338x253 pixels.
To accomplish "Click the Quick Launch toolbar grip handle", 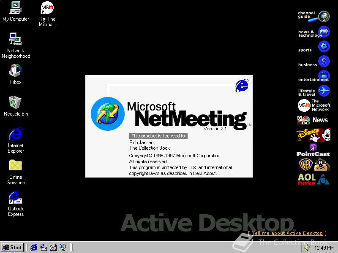I will 27,248.
